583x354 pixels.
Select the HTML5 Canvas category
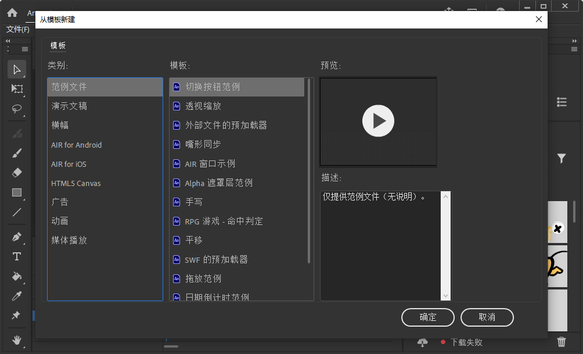(x=75, y=183)
